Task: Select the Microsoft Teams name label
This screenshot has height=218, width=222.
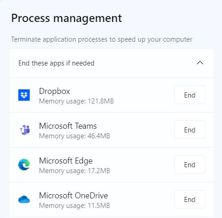Action: click(x=68, y=126)
